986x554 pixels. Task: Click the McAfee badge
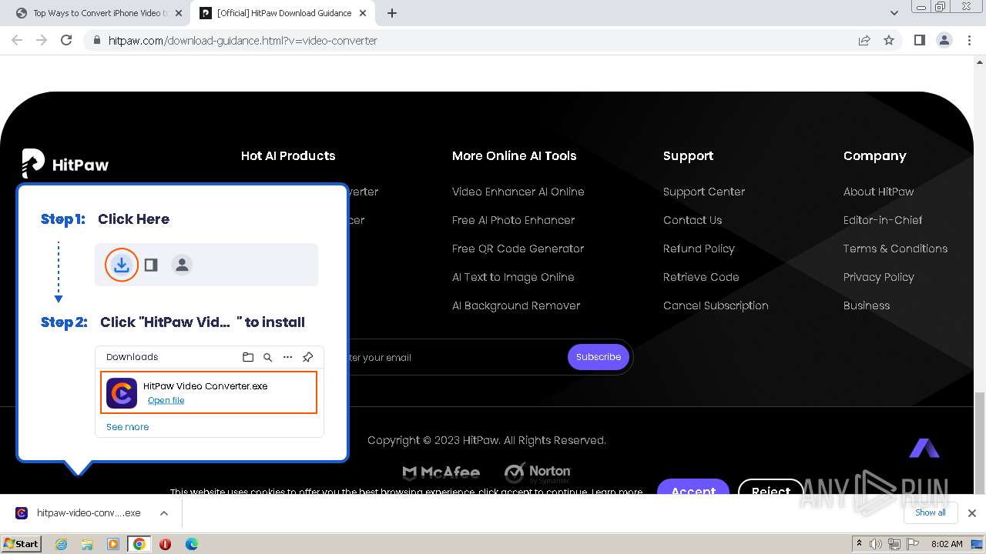tap(441, 472)
